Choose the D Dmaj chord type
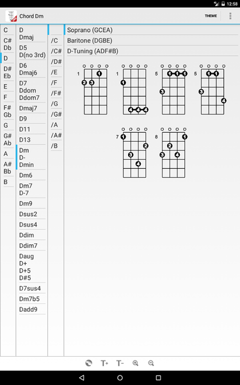Viewport: 240px width, 385px height. [x=32, y=33]
